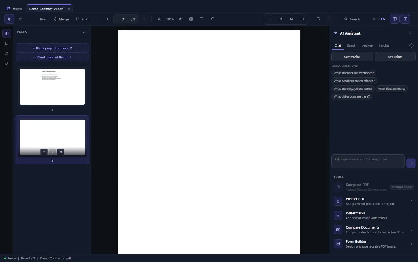Image resolution: width=418 pixels, height=262 pixels.
Task: Toggle the right sidebar panel
Action: [405, 19]
